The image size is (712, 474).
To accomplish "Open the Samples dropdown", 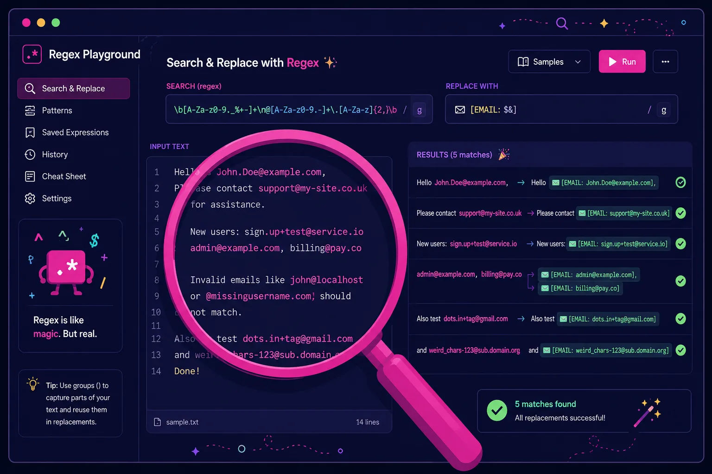I will tap(549, 62).
